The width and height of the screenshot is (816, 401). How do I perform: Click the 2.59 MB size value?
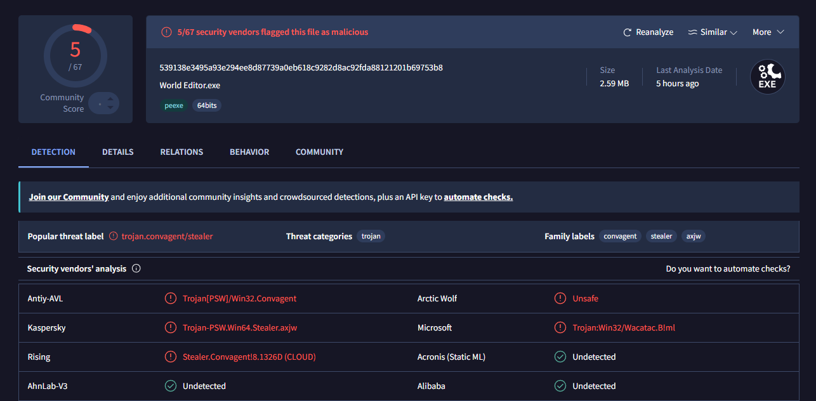click(x=614, y=84)
